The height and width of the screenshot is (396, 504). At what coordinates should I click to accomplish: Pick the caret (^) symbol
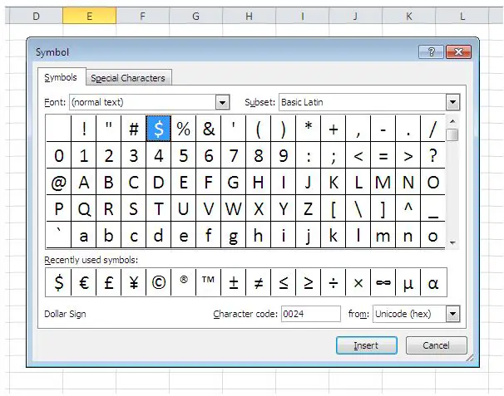click(408, 208)
